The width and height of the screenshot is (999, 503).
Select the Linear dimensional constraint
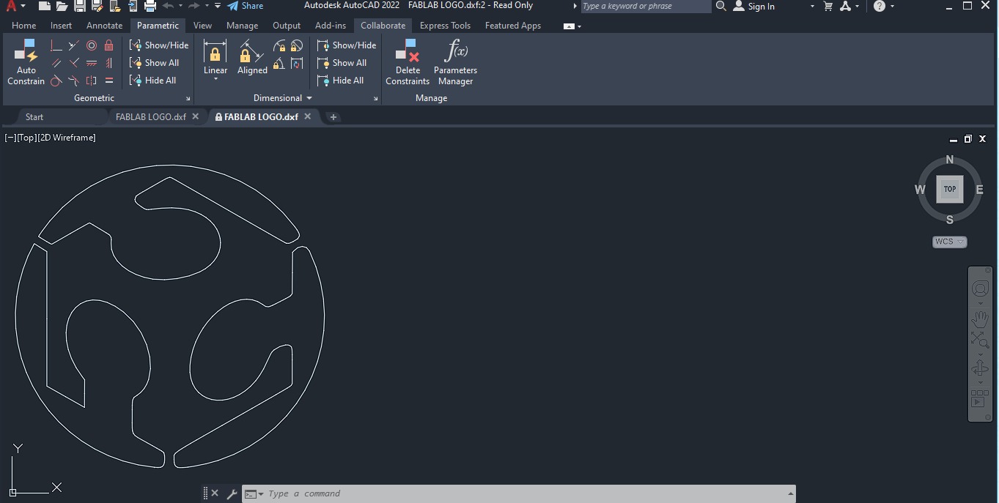click(x=215, y=57)
